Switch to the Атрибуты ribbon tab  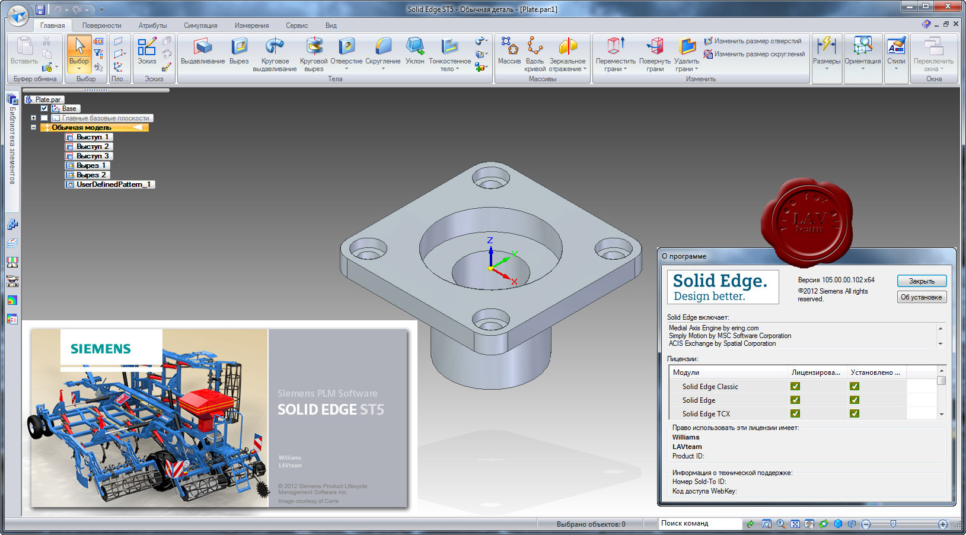152,26
